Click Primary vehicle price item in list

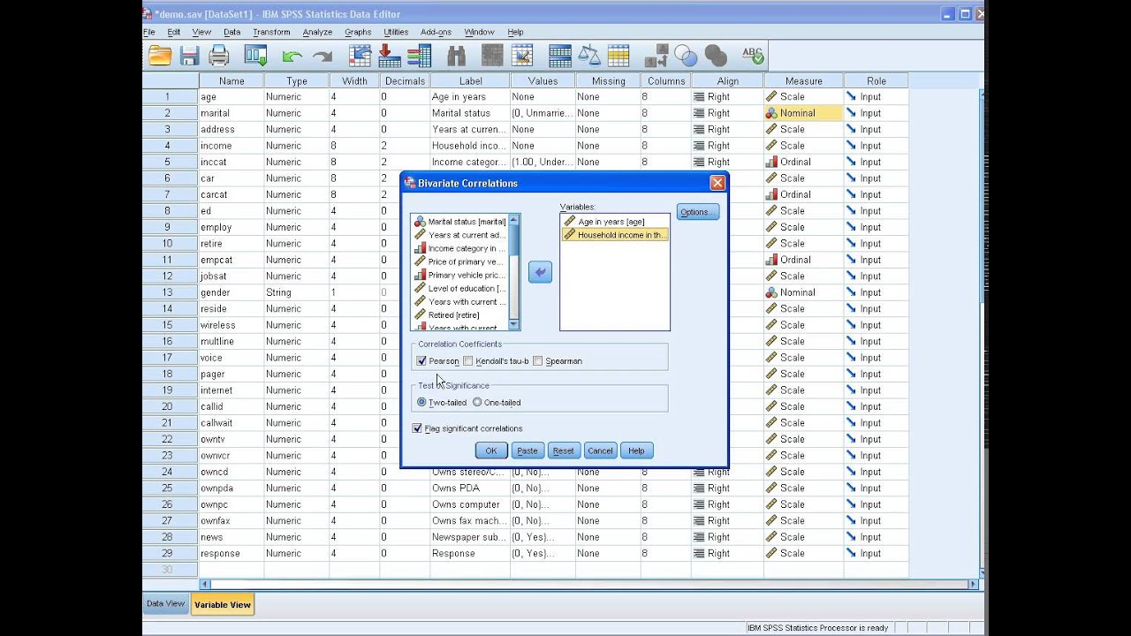click(460, 275)
